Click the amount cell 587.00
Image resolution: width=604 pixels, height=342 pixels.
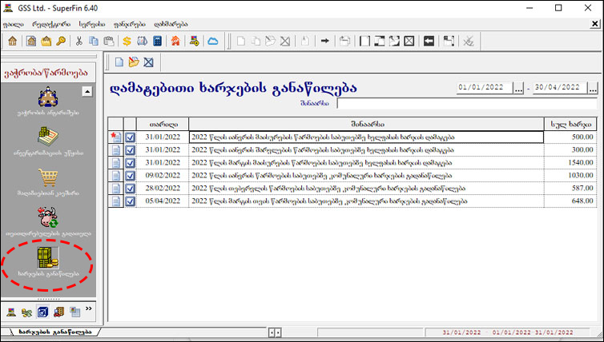click(570, 189)
